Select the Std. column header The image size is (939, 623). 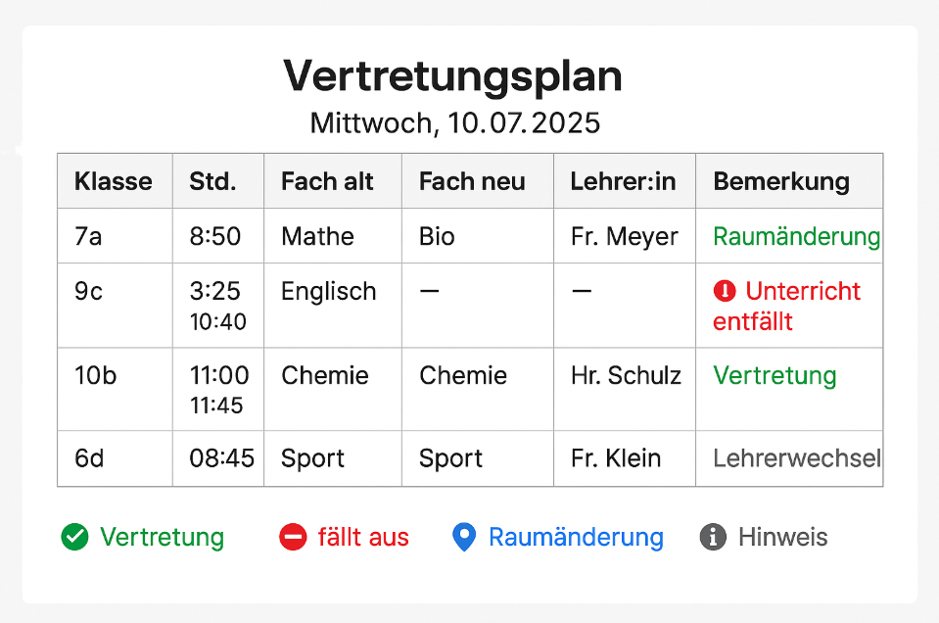[212, 181]
